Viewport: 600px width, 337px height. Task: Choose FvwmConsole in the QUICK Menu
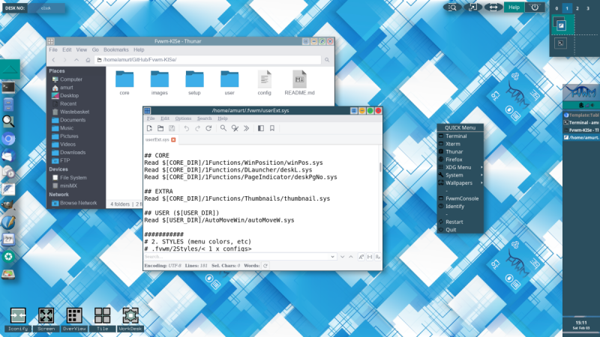click(460, 198)
